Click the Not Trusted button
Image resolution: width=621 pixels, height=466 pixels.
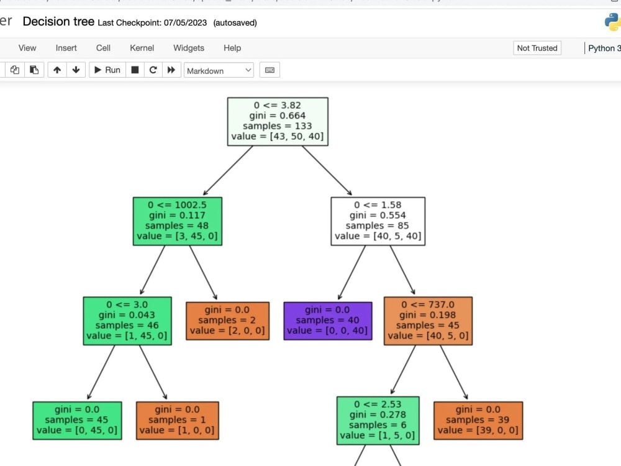[537, 48]
